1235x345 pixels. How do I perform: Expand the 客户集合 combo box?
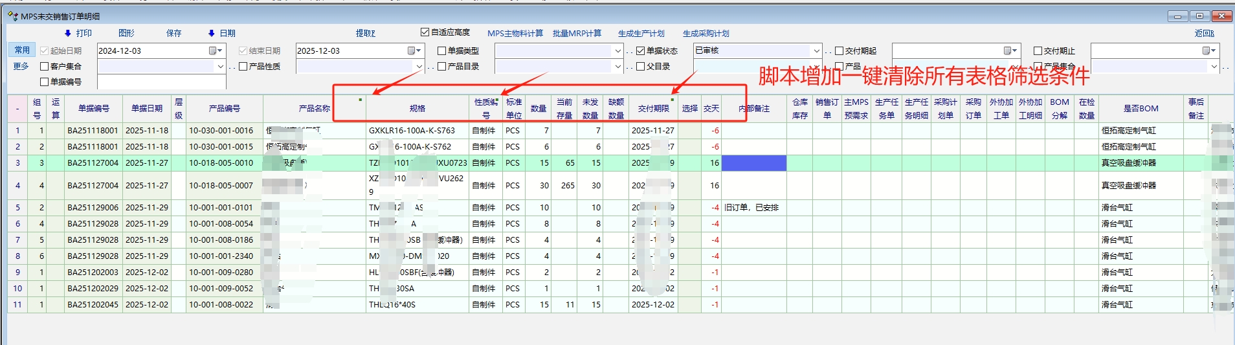(x=220, y=66)
